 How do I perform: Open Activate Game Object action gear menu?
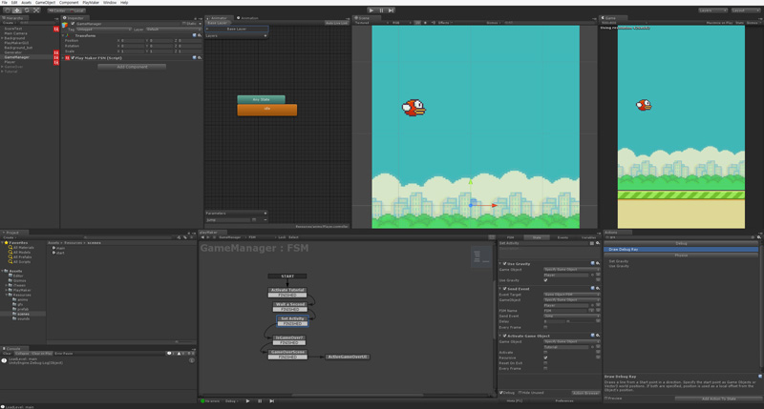pos(598,335)
